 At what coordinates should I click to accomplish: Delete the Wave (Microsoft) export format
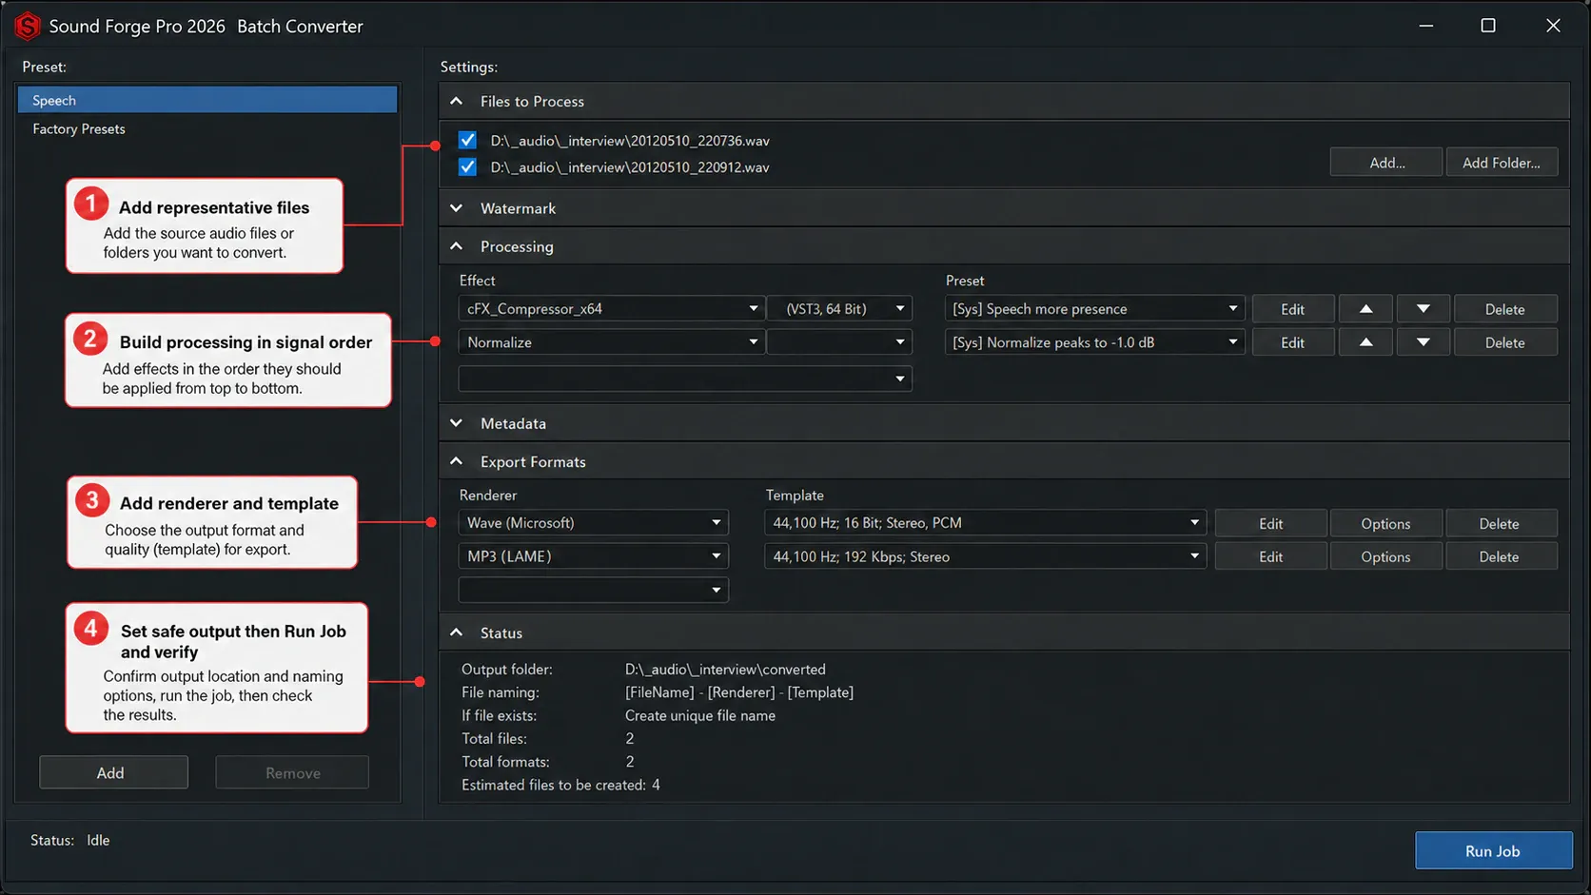point(1500,524)
